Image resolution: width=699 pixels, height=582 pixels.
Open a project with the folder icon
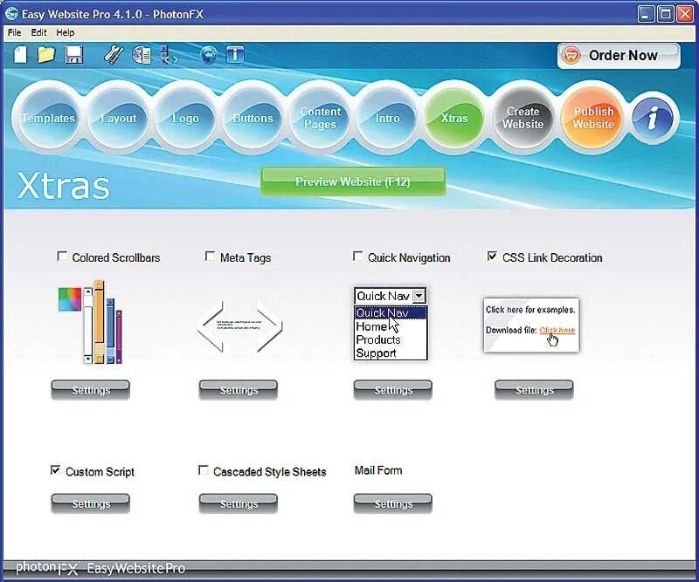click(46, 55)
